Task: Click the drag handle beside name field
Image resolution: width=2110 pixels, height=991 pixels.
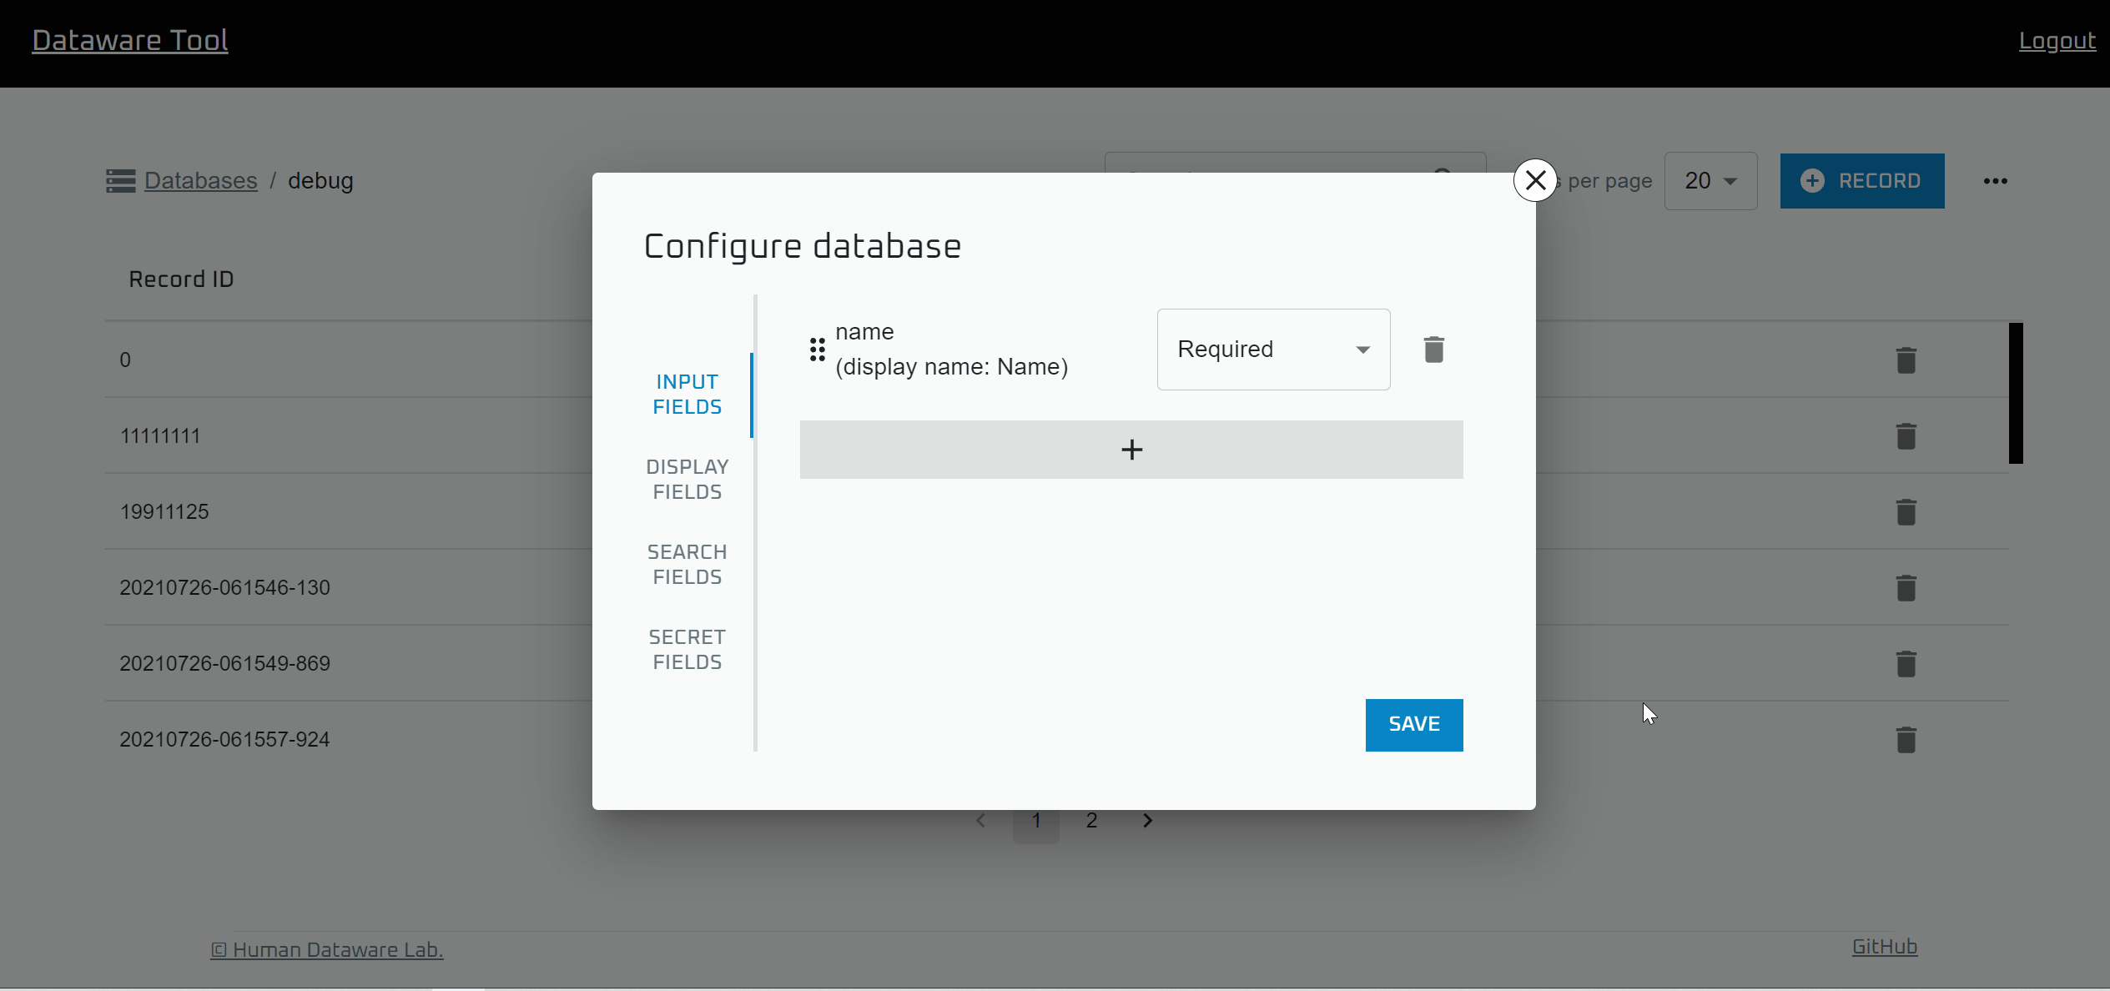Action: click(817, 349)
